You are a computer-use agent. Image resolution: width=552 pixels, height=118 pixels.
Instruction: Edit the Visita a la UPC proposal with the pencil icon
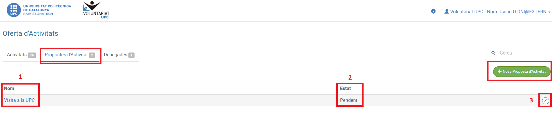click(545, 100)
